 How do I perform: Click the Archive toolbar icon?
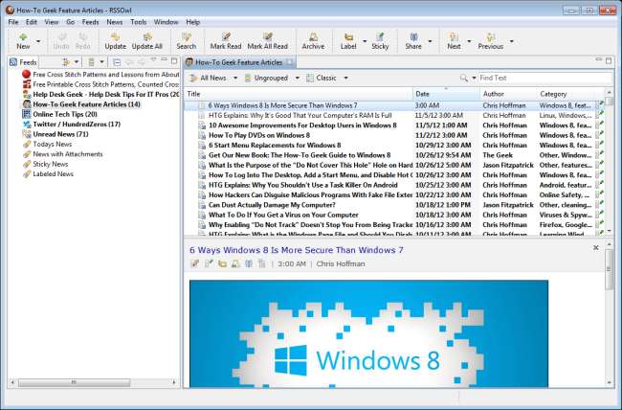(x=313, y=38)
